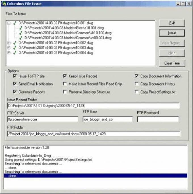Select Models\Common\xv00-001.dwg path text
Viewport: 193px width, 194px height.
(68, 38)
